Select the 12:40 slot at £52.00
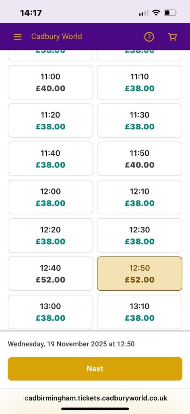Image resolution: width=190 pixels, height=414 pixels. coord(50,274)
